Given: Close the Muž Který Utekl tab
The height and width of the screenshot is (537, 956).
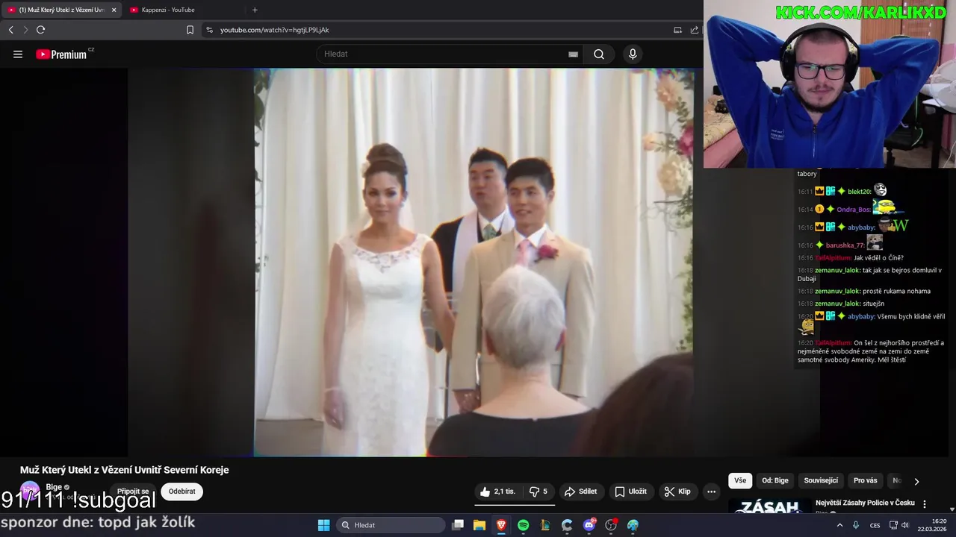Looking at the screenshot, I should click(114, 10).
